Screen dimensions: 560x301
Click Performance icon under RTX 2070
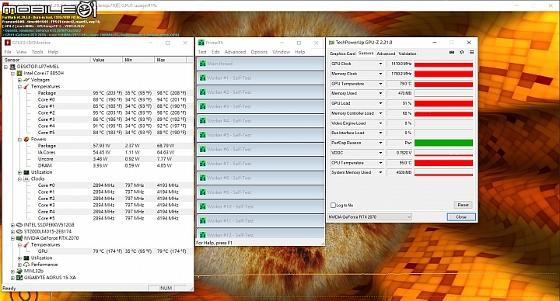pos(26,265)
